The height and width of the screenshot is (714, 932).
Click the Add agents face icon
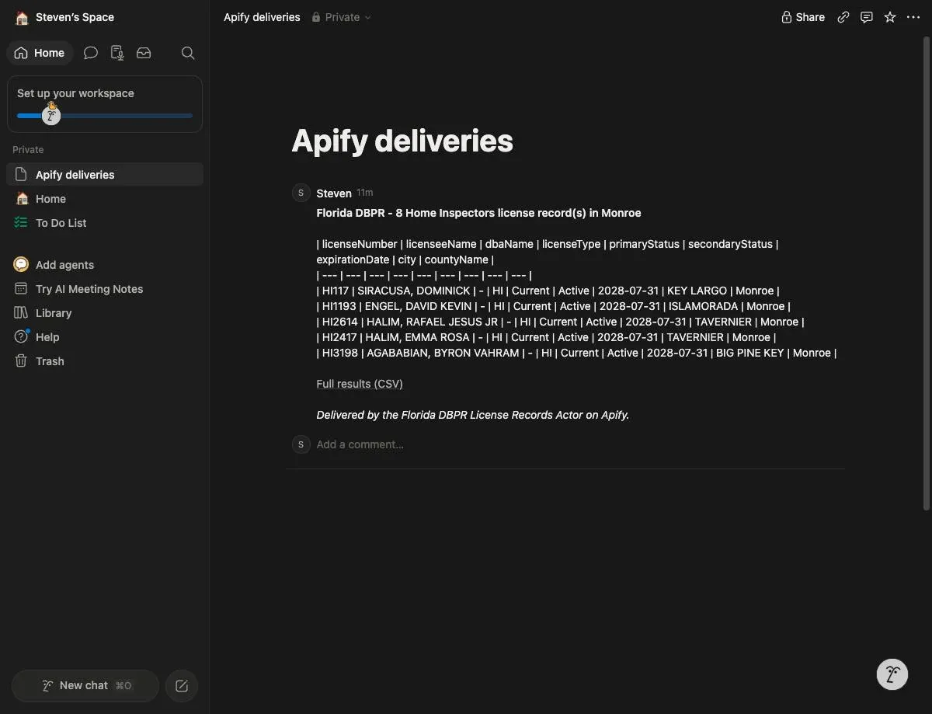pyautogui.click(x=21, y=265)
